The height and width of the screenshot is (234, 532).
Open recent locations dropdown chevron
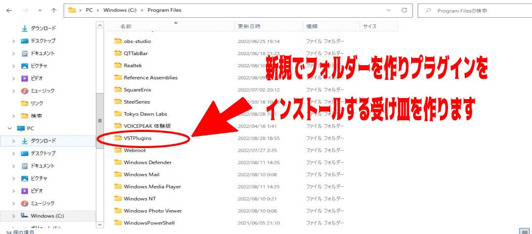[x=40, y=11]
